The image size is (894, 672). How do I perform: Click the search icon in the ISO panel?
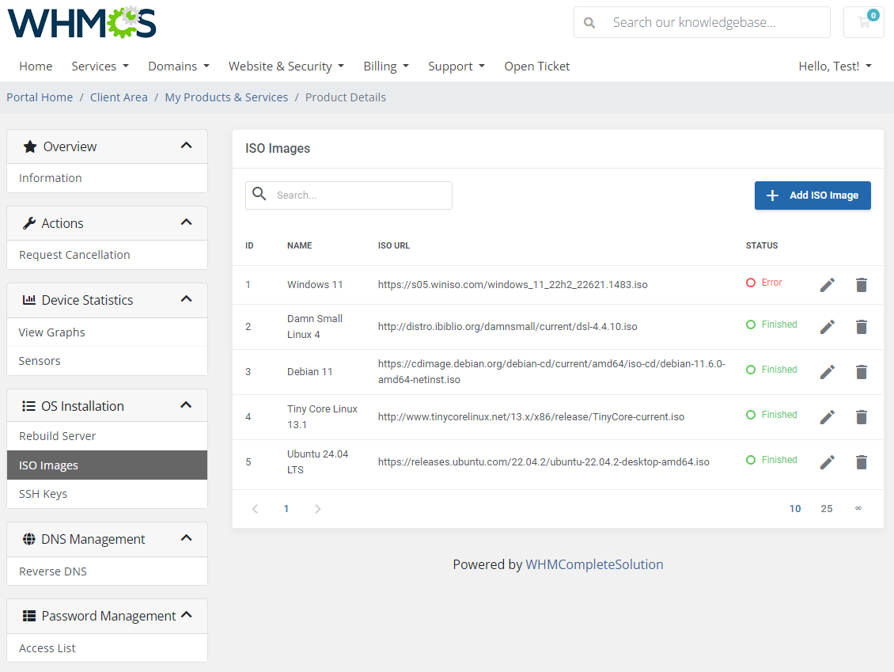(x=259, y=195)
